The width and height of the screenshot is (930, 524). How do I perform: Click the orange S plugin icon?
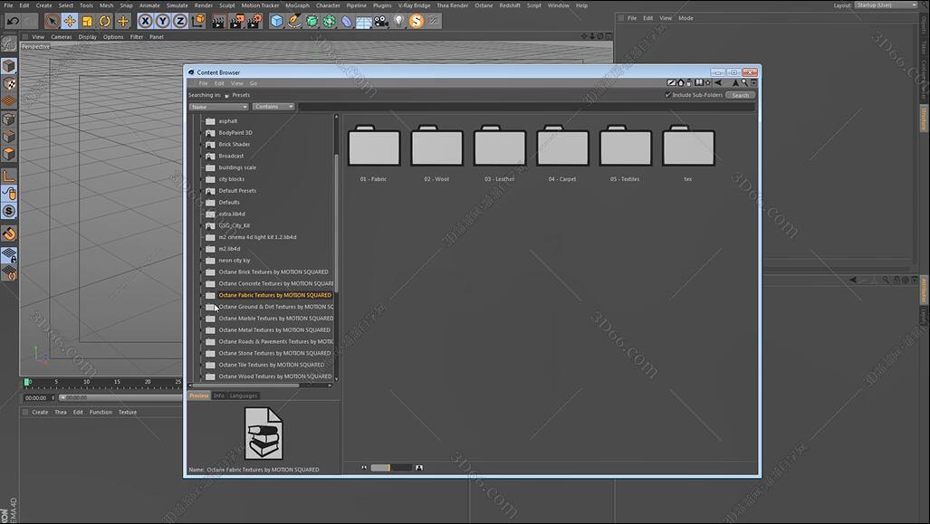tap(417, 22)
